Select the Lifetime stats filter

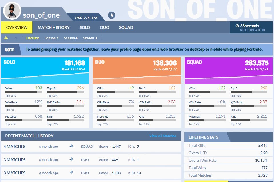[33, 38]
